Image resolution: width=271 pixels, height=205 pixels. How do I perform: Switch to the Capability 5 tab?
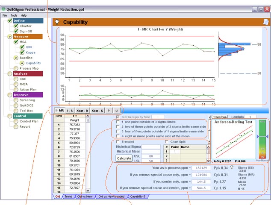click(x=138, y=196)
